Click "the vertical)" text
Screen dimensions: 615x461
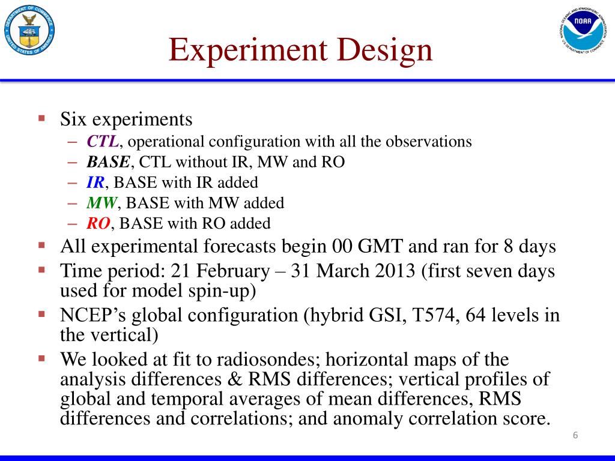(x=109, y=335)
